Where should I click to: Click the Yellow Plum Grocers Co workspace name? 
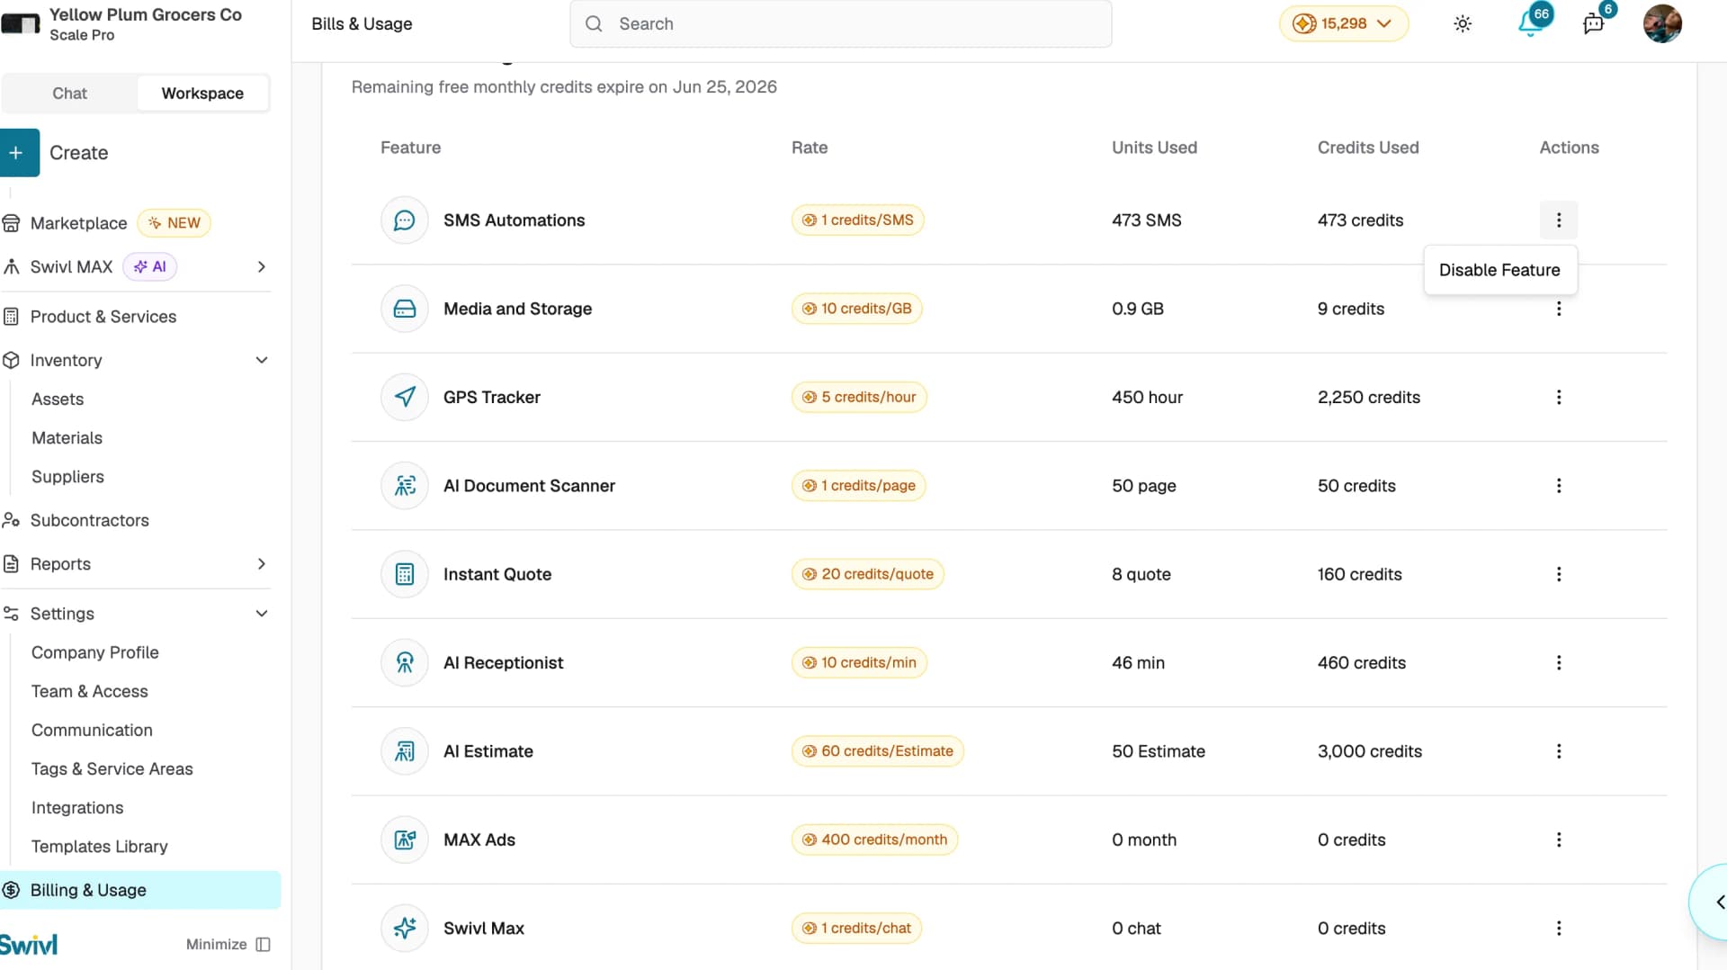coord(145,14)
